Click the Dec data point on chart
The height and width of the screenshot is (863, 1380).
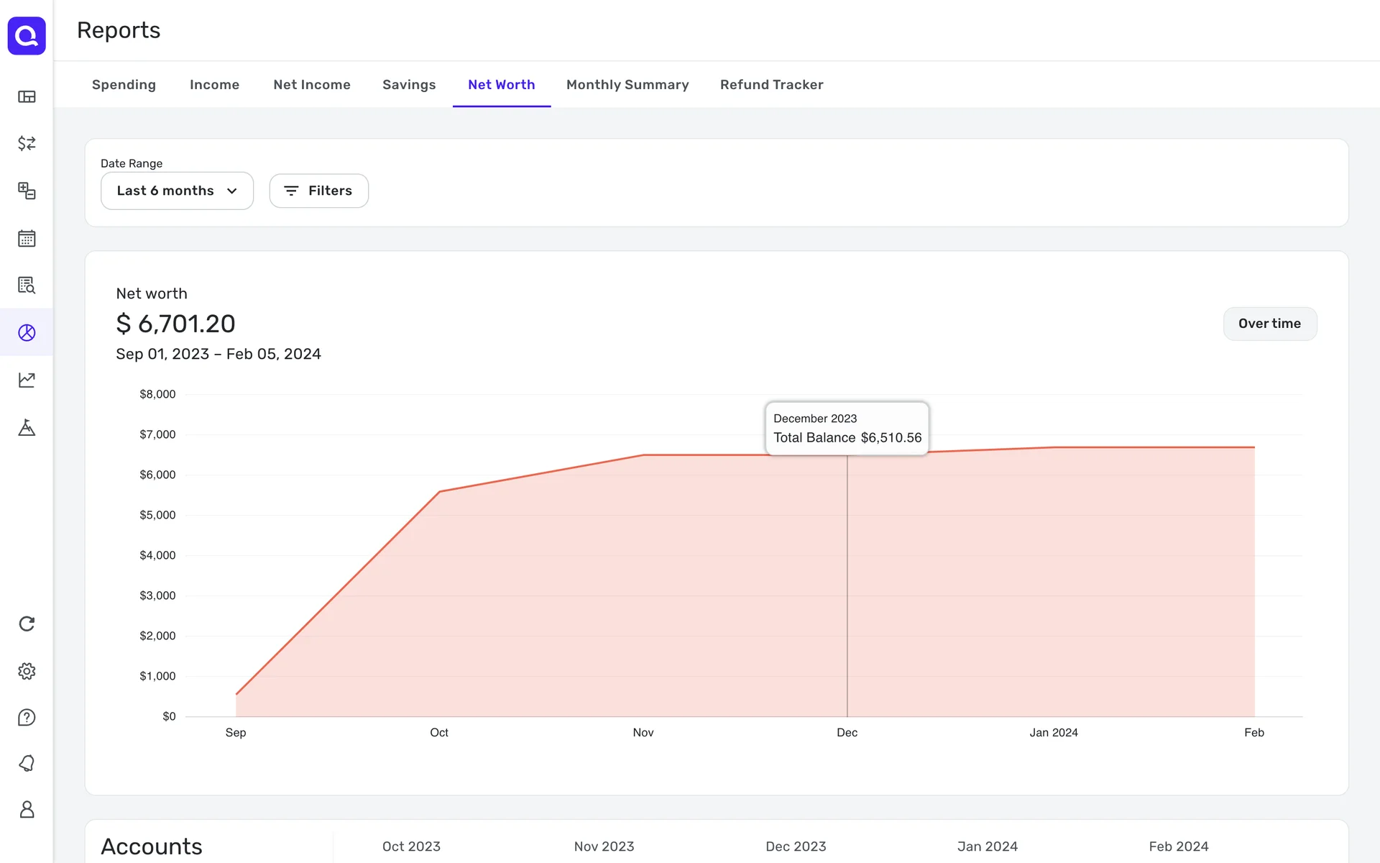[847, 455]
